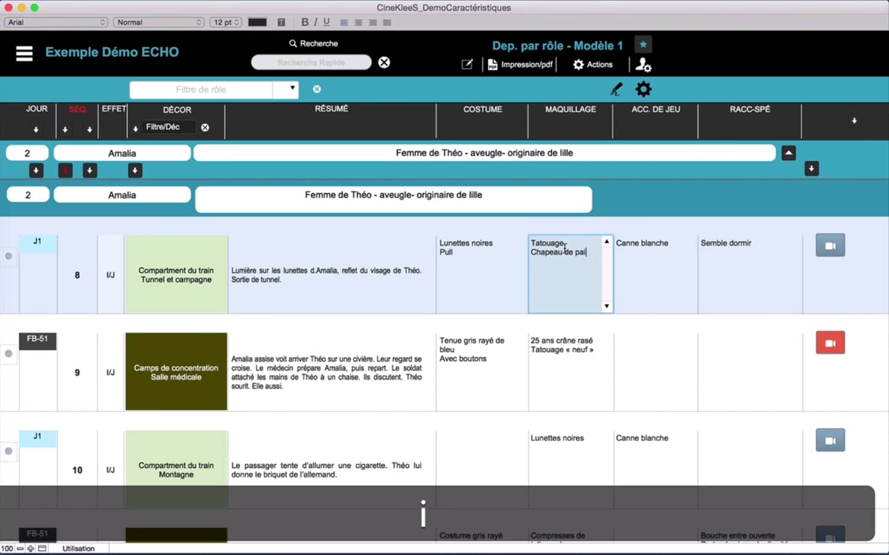This screenshot has height=555, width=889.
Task: Click the first down arrow under number 2
Action: tap(36, 170)
